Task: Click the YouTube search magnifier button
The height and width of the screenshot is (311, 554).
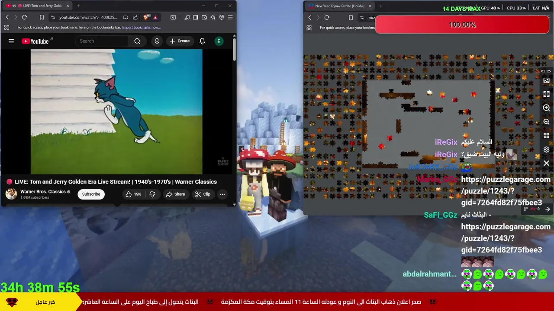Action: tap(137, 41)
